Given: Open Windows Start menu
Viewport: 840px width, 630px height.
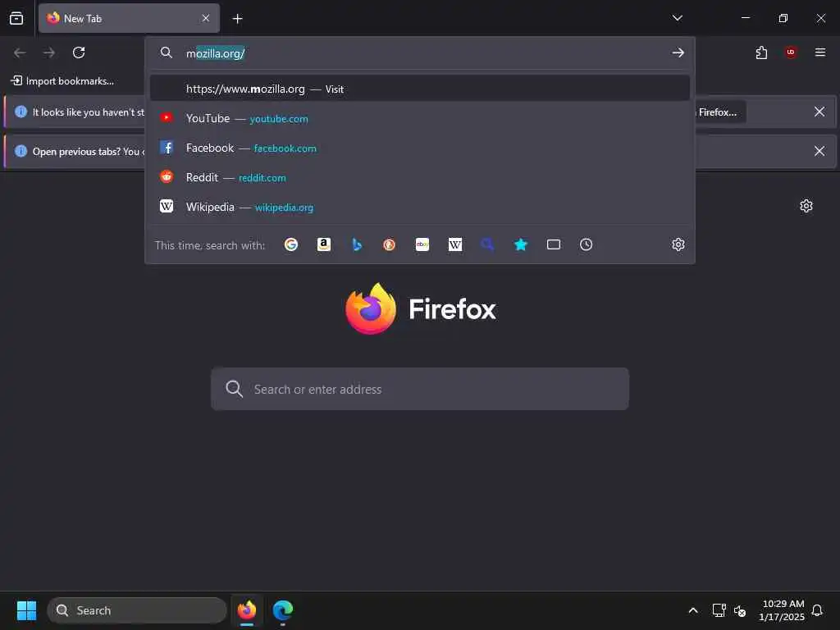Looking at the screenshot, I should [x=26, y=610].
